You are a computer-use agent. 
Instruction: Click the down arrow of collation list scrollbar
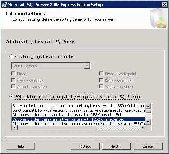148,122
